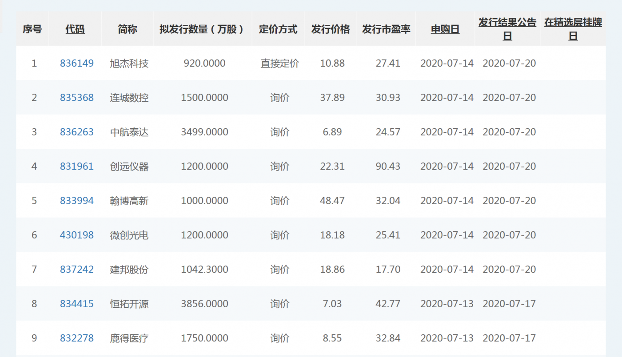Click issue price 18.18
The width and height of the screenshot is (622, 357).
tap(332, 235)
